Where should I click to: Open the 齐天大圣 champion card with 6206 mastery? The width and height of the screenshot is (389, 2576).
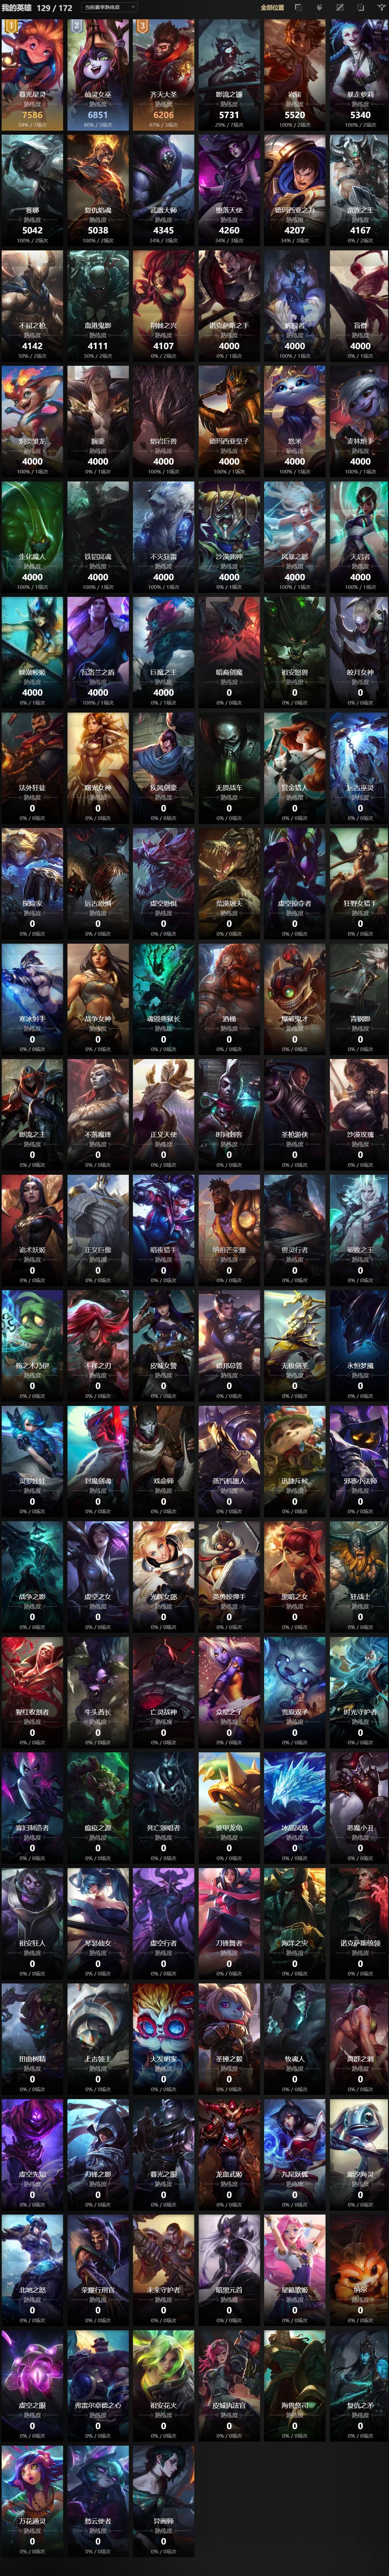coord(164,75)
